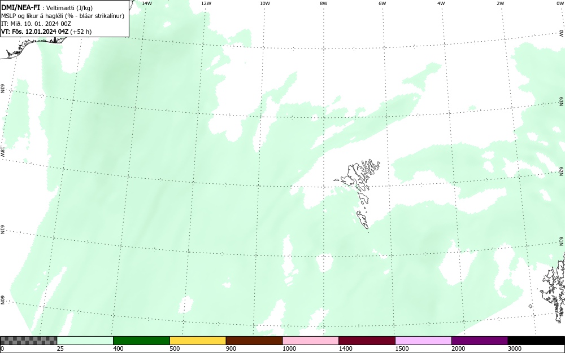Click the black above-3000 legend swatch
Image resolution: width=565 pixels, height=353 pixels.
pos(536,341)
